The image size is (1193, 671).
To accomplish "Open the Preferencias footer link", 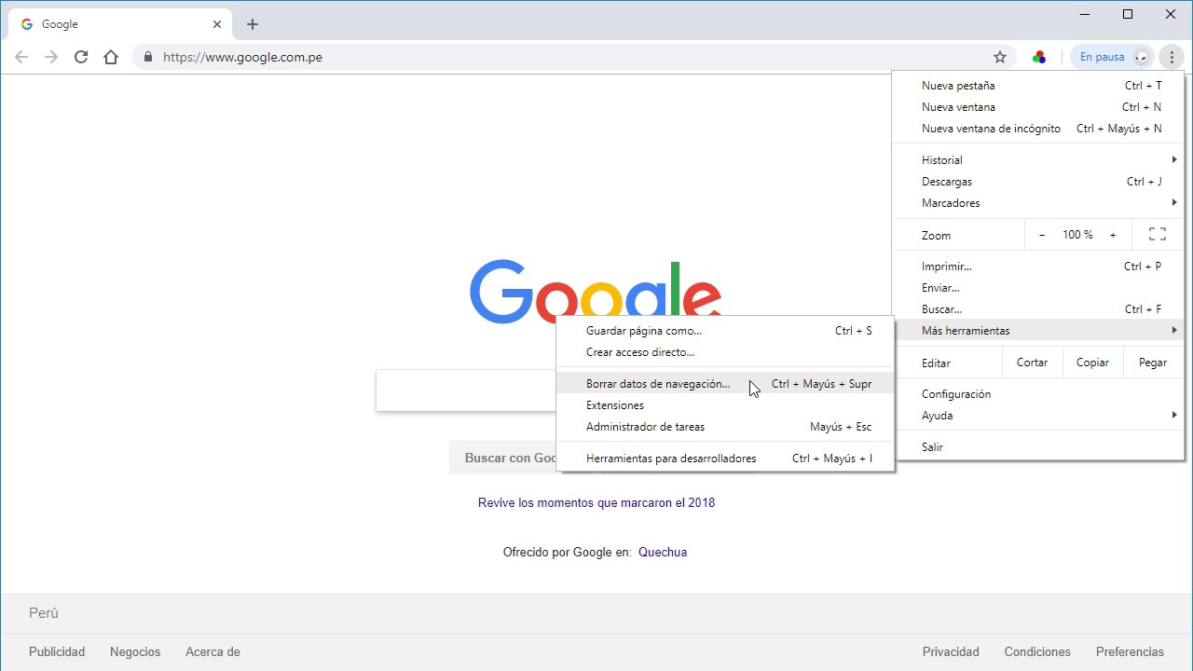I will 1130,651.
